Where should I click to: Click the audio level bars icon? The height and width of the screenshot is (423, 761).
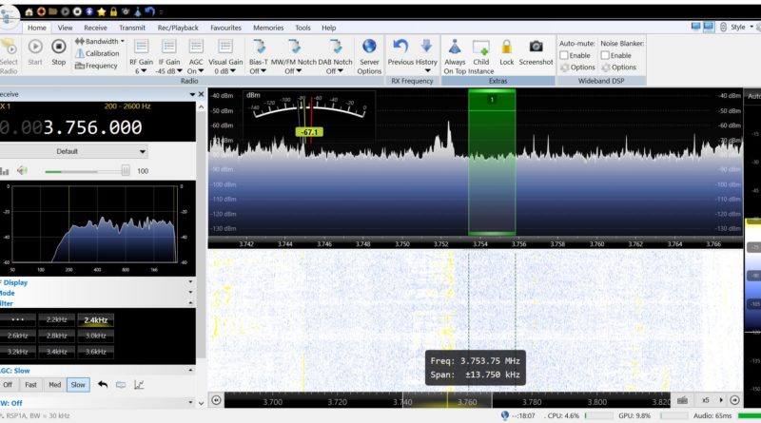5,171
